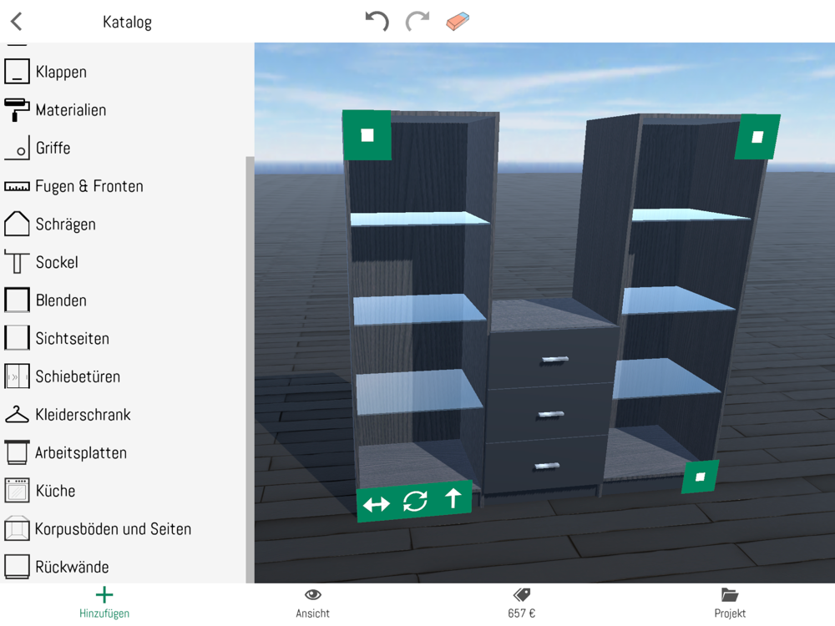Click the Schrägen house-shaped icon
The image size is (835, 626).
(x=17, y=224)
